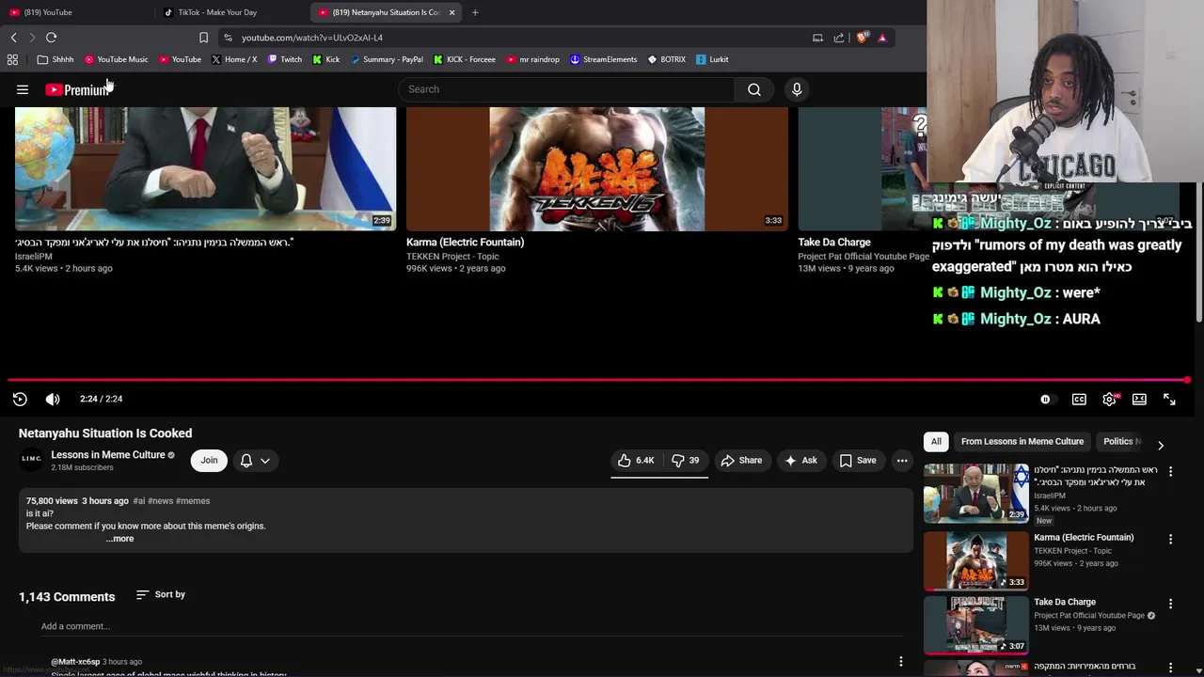The height and width of the screenshot is (677, 1204).
Task: Save video to a playlist
Action: click(858, 461)
